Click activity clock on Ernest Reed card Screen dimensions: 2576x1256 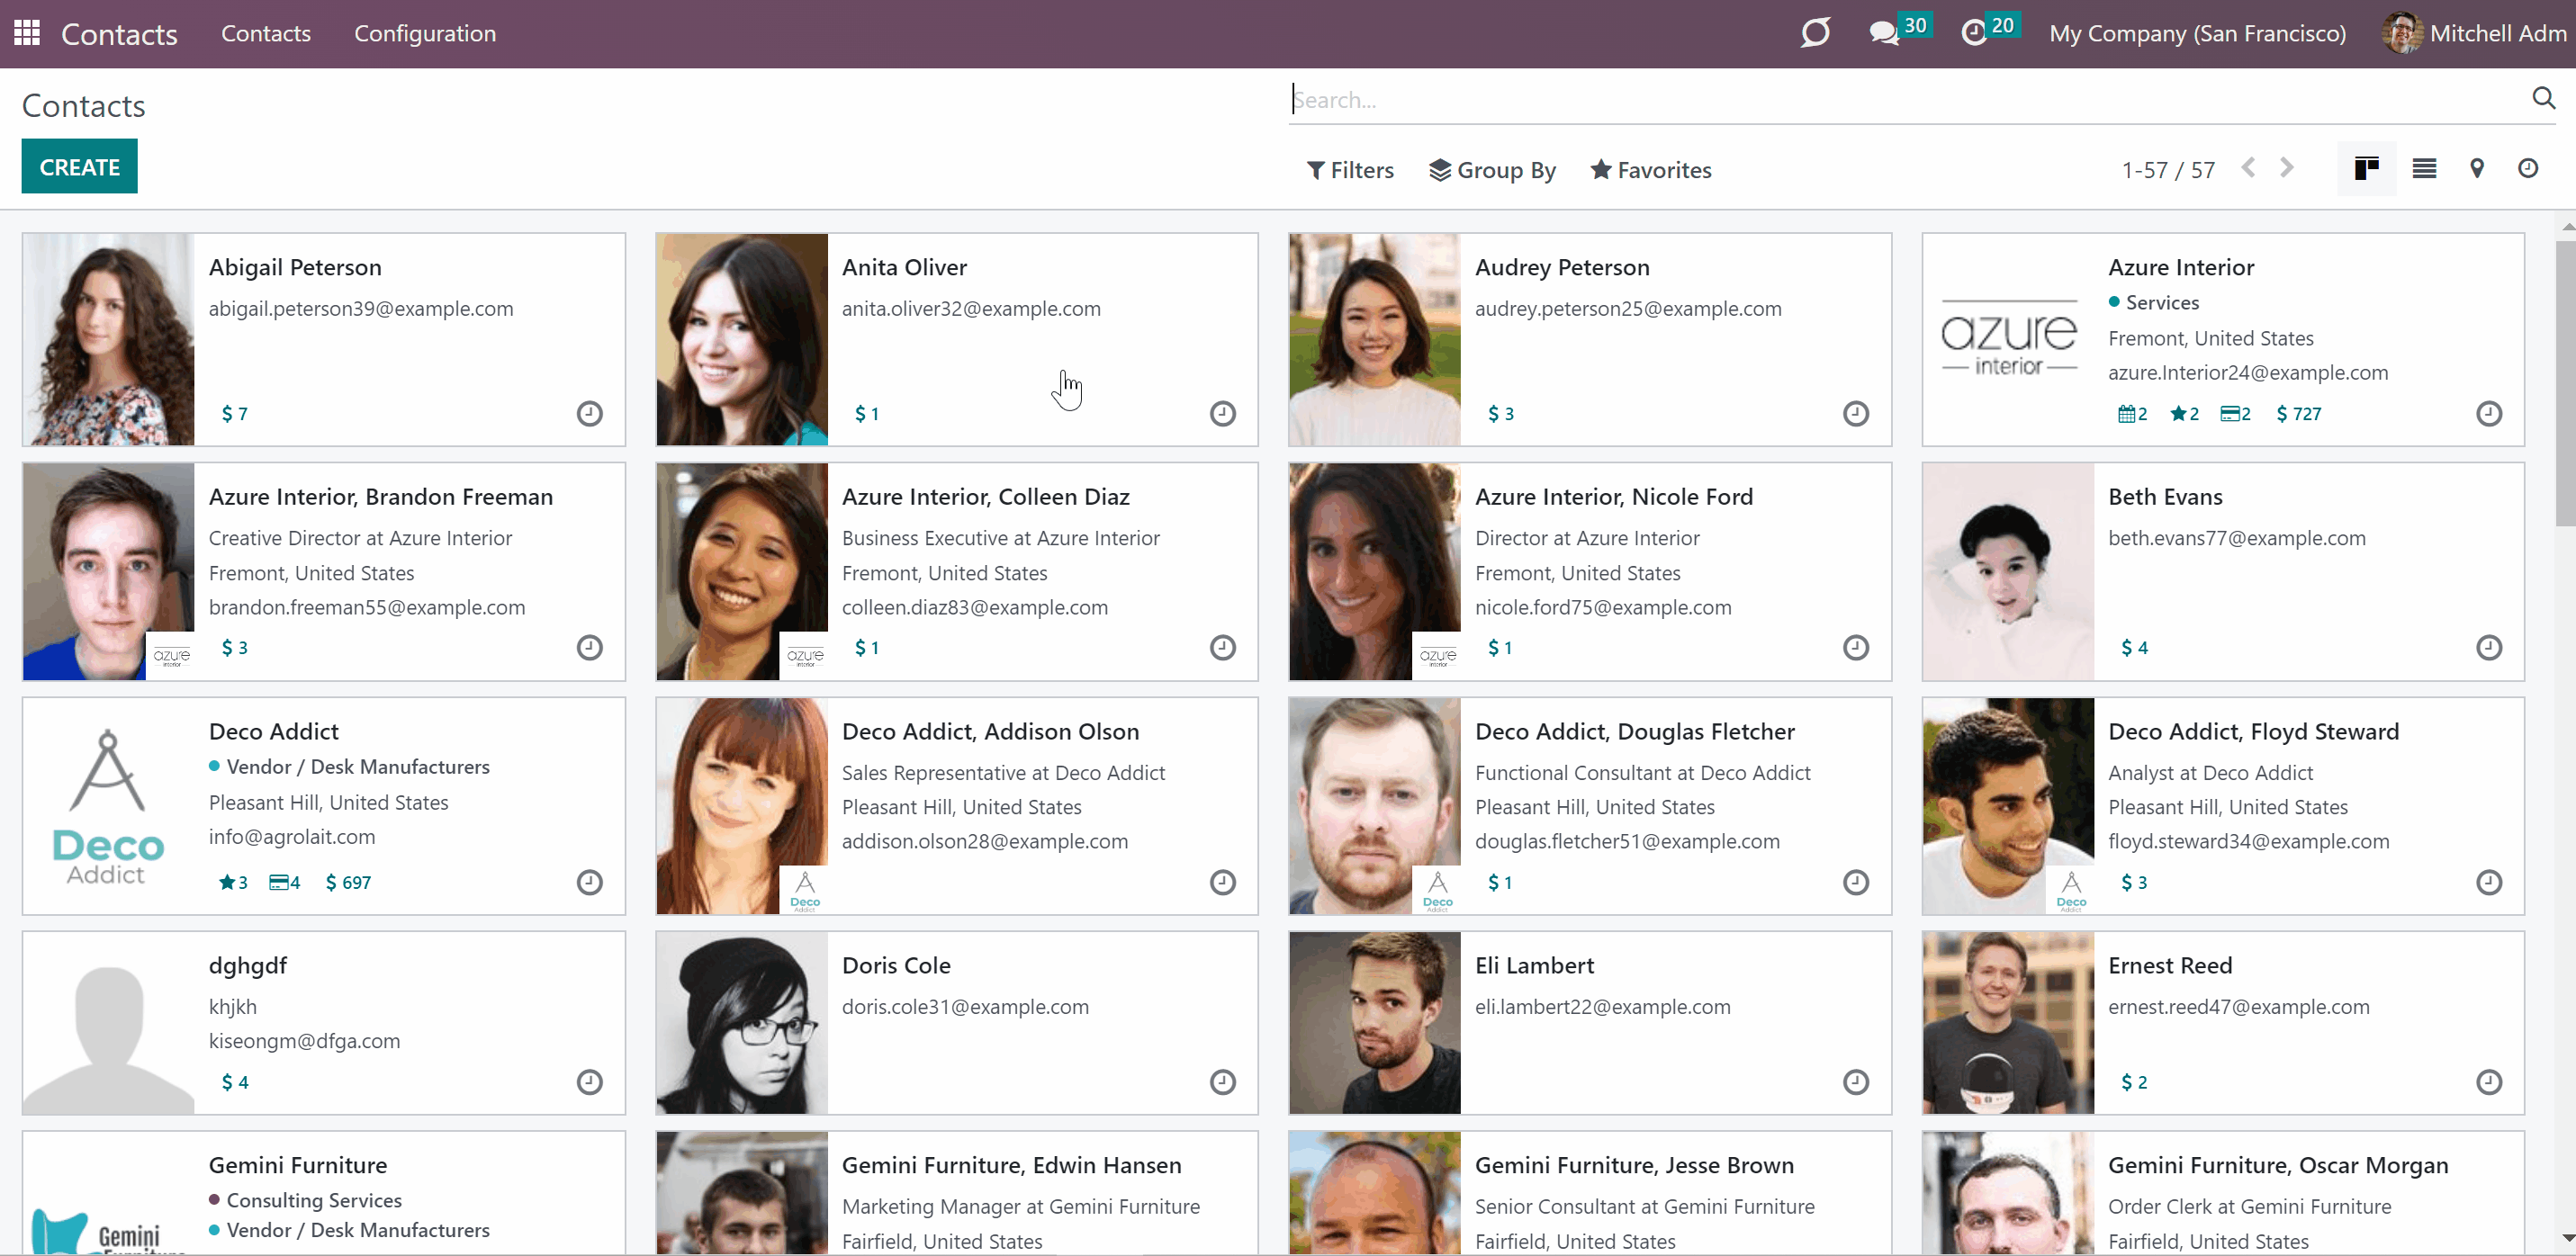pos(2489,1082)
